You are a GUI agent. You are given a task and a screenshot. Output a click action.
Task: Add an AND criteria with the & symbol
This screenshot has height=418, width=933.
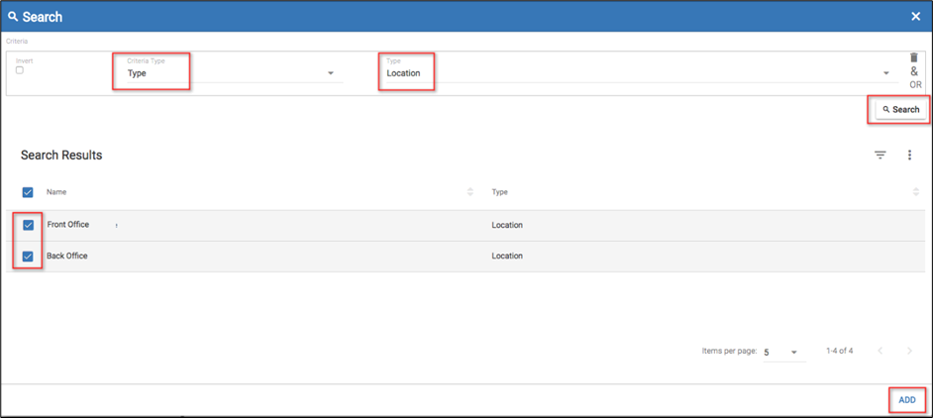[x=914, y=71]
